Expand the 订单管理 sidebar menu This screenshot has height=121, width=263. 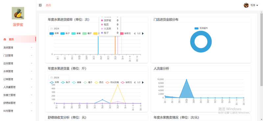pos(18,79)
